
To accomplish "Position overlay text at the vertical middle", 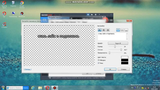I will (x=122, y=30).
